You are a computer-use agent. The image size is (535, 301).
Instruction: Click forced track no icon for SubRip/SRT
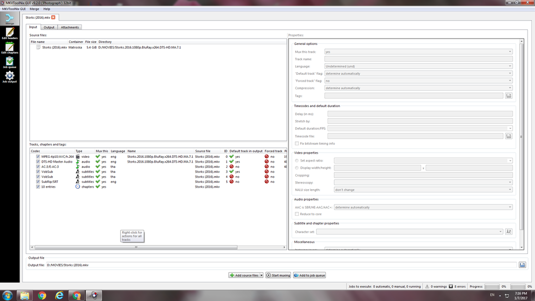point(266,181)
